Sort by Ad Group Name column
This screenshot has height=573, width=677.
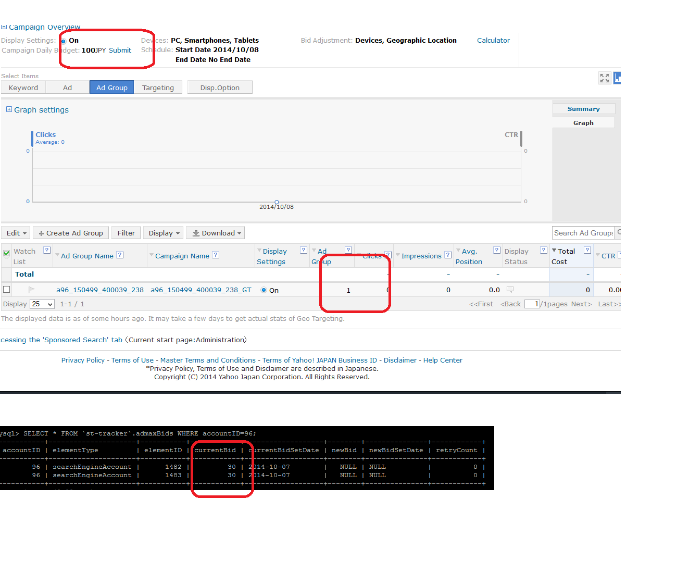pos(87,256)
